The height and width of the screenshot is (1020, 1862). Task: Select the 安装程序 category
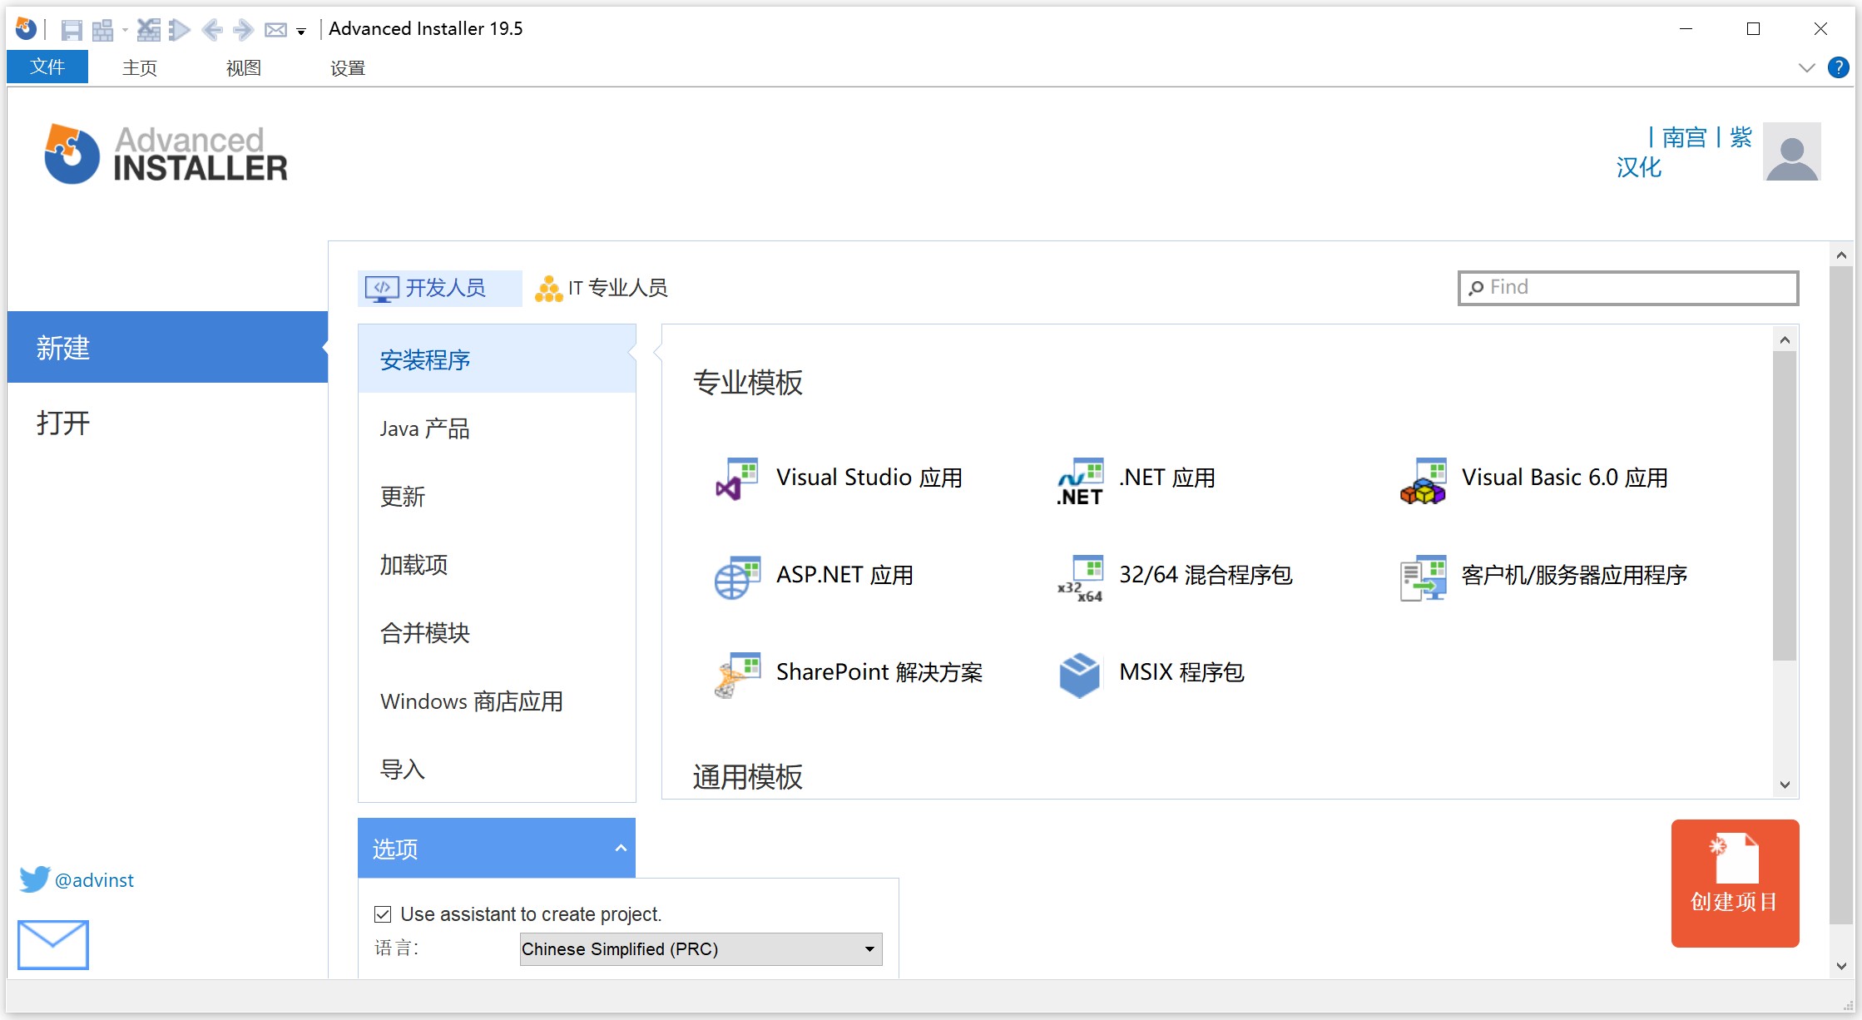click(497, 359)
